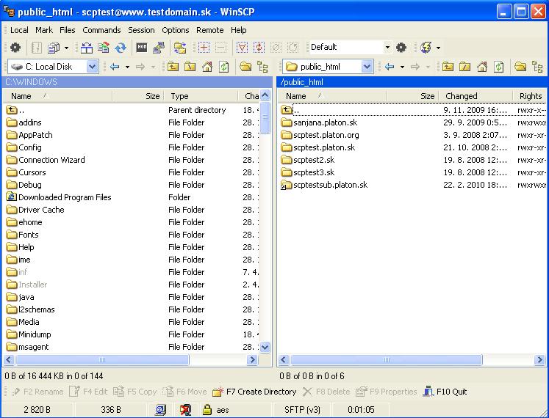Expand the new session dropdown arrow

[x=438, y=48]
